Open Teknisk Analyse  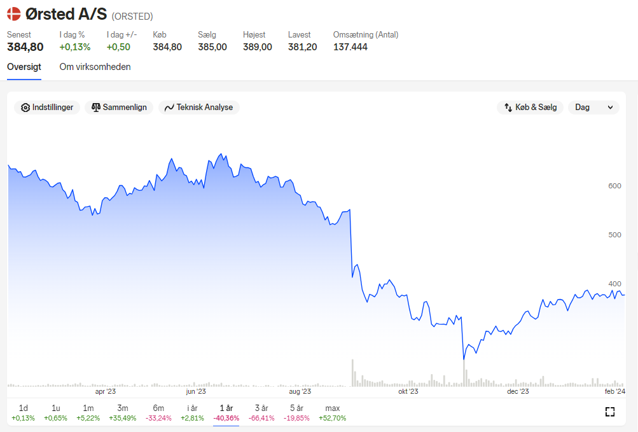(x=199, y=108)
